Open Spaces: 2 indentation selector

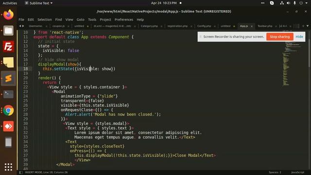pos(275,172)
